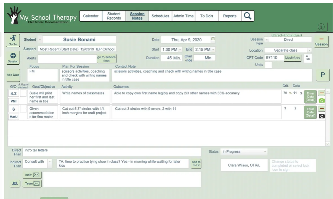Click the info circle icon
Screen dimensions: 333x199
[321, 27]
